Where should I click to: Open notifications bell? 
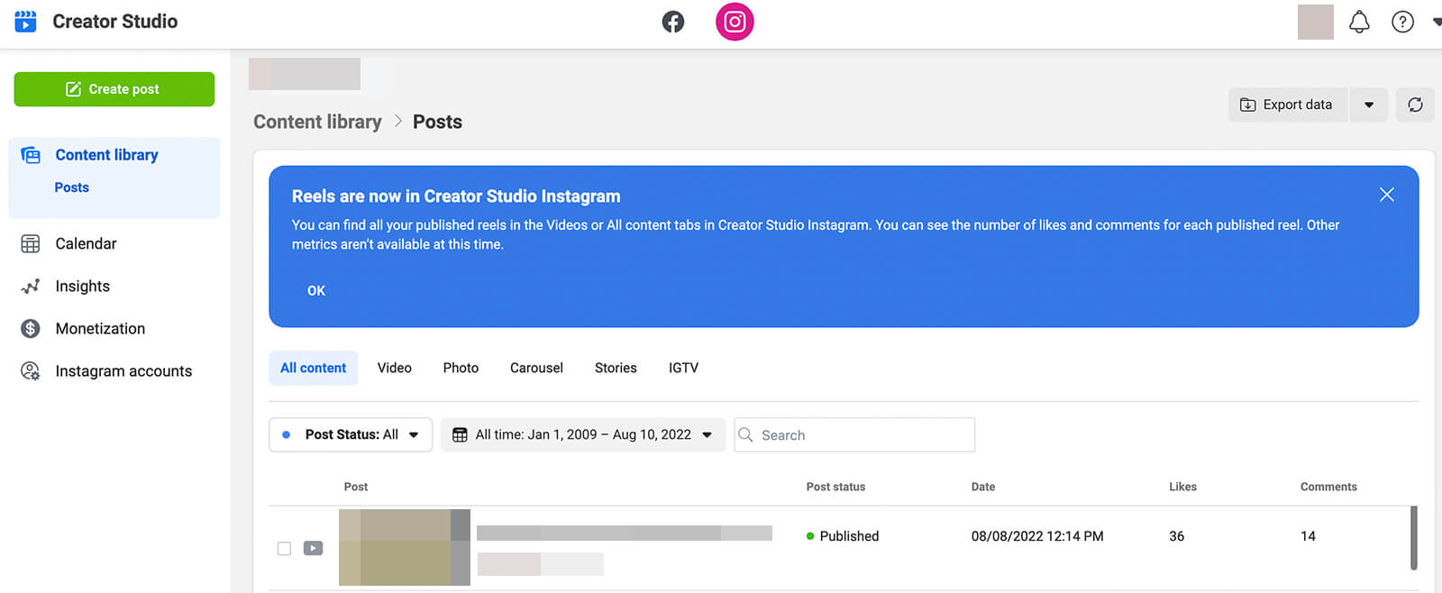(1359, 22)
